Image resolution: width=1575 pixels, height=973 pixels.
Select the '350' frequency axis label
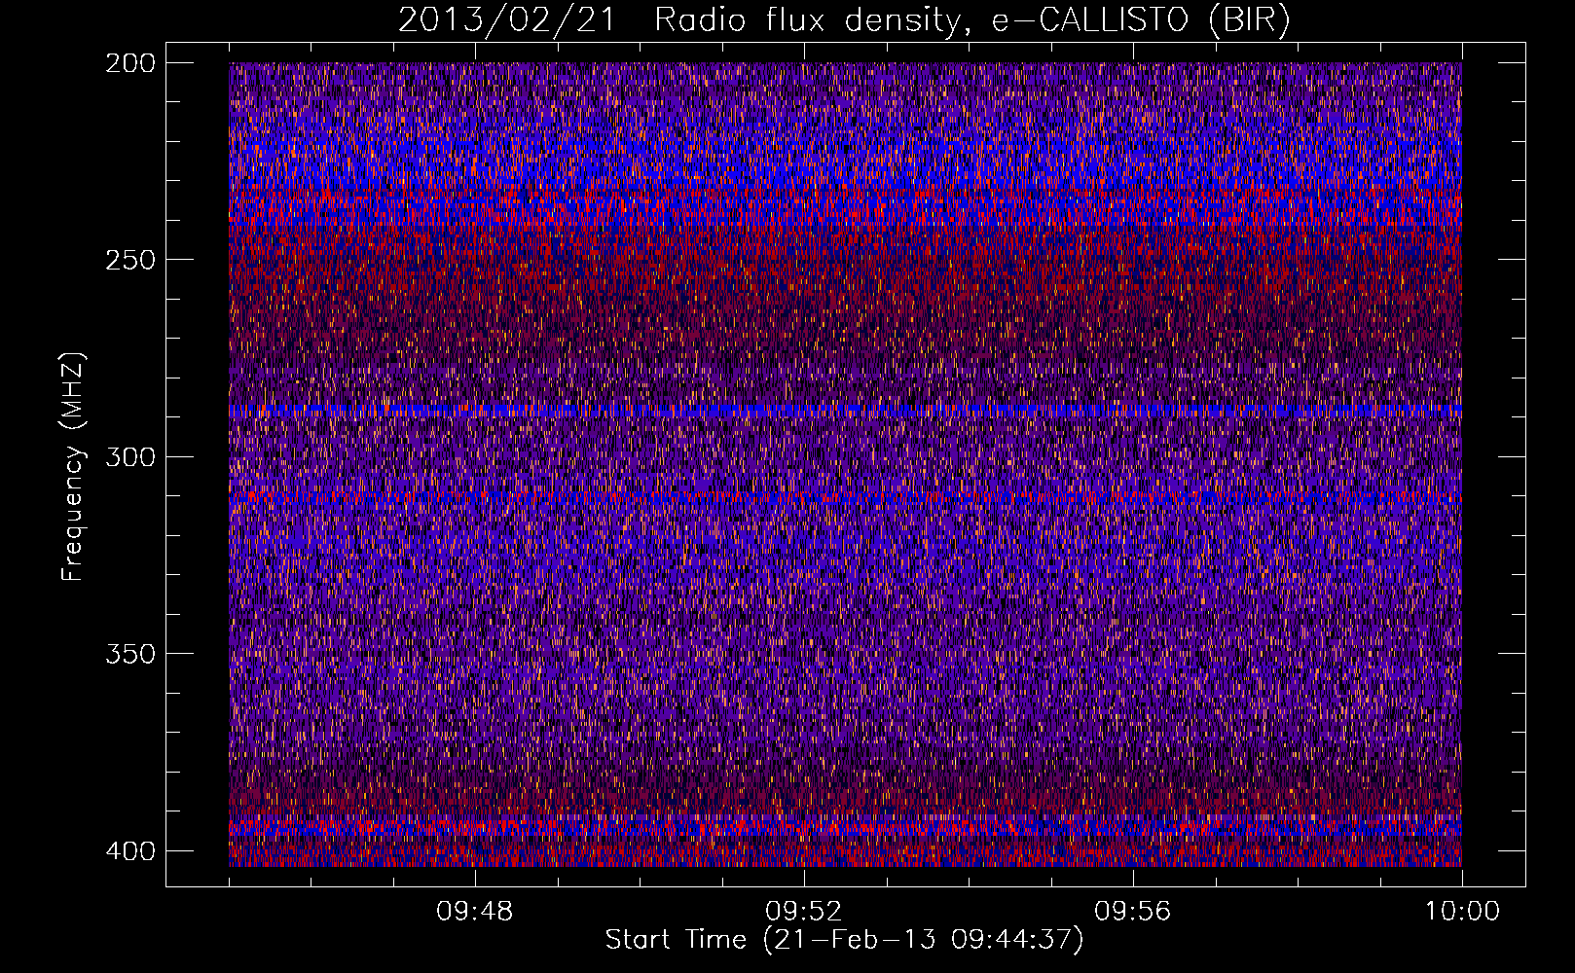click(x=128, y=653)
